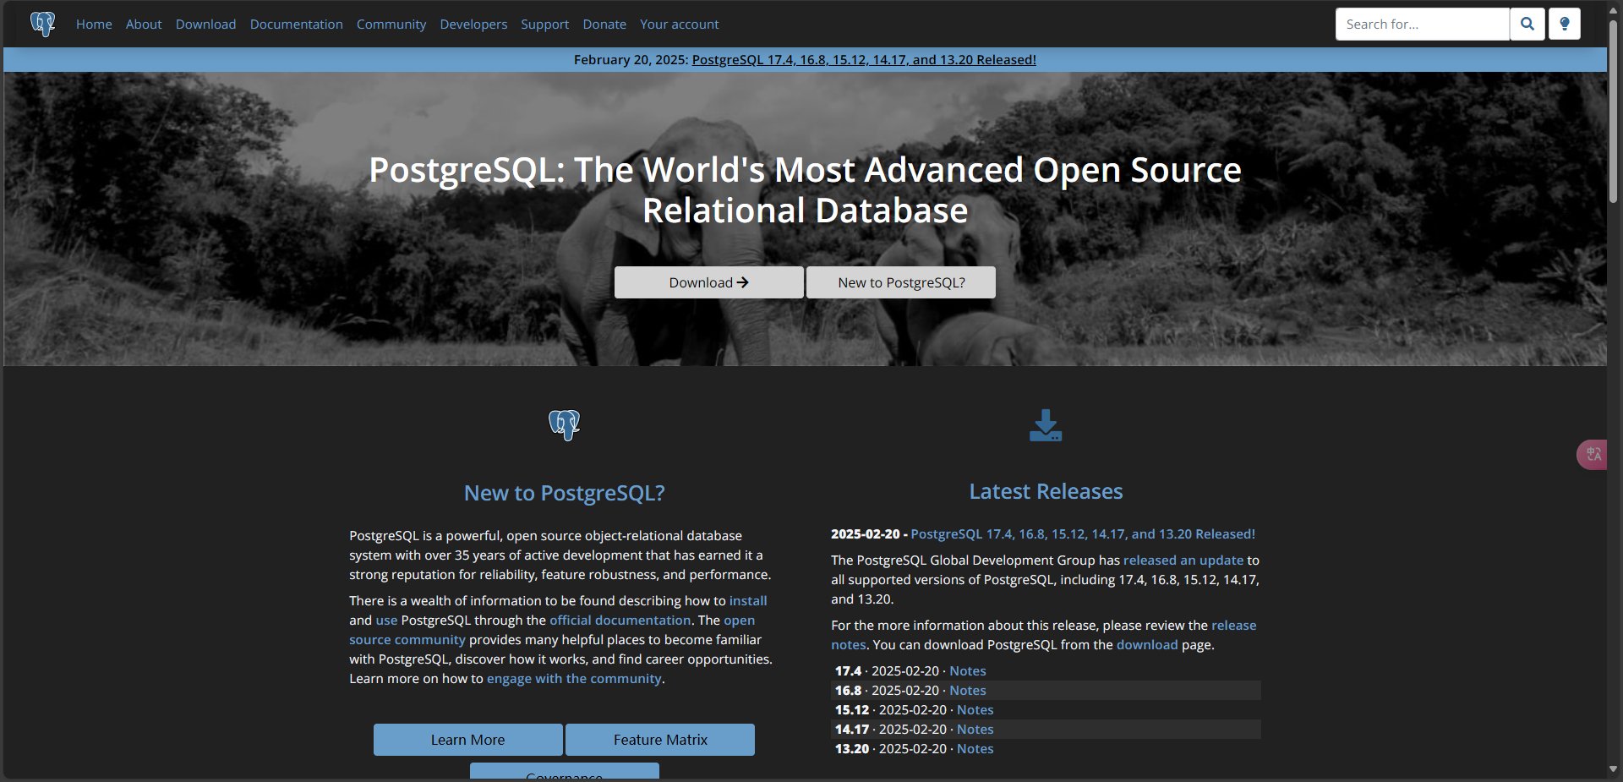
Task: Follow the download page link in text
Action: point(1146,645)
